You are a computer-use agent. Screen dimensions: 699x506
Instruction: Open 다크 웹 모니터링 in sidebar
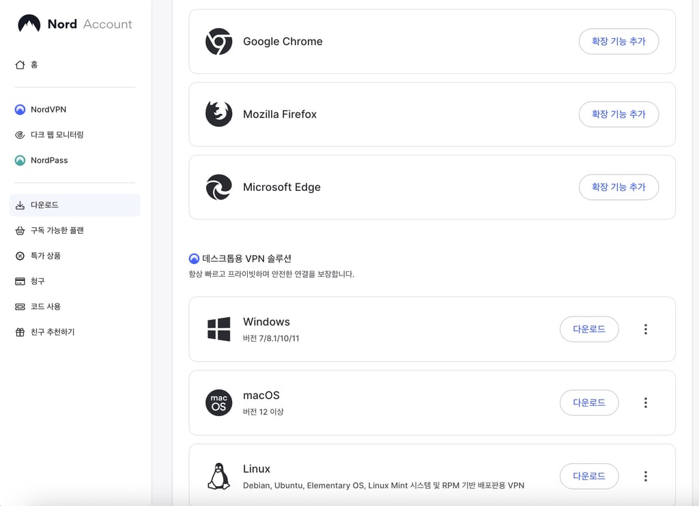(x=75, y=135)
